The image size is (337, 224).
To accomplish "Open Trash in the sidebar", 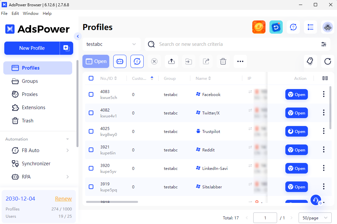I will point(38,121).
